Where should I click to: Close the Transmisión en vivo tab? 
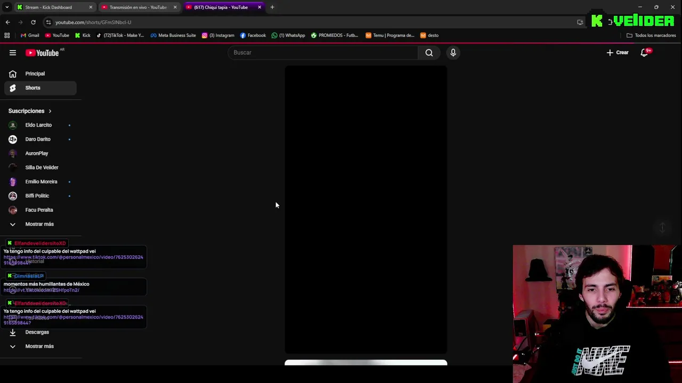pyautogui.click(x=175, y=7)
